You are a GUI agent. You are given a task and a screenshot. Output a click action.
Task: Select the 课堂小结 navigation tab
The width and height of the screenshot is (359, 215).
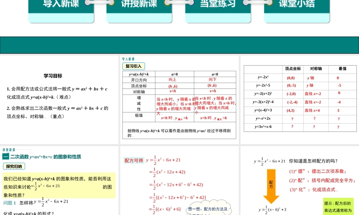(x=297, y=11)
